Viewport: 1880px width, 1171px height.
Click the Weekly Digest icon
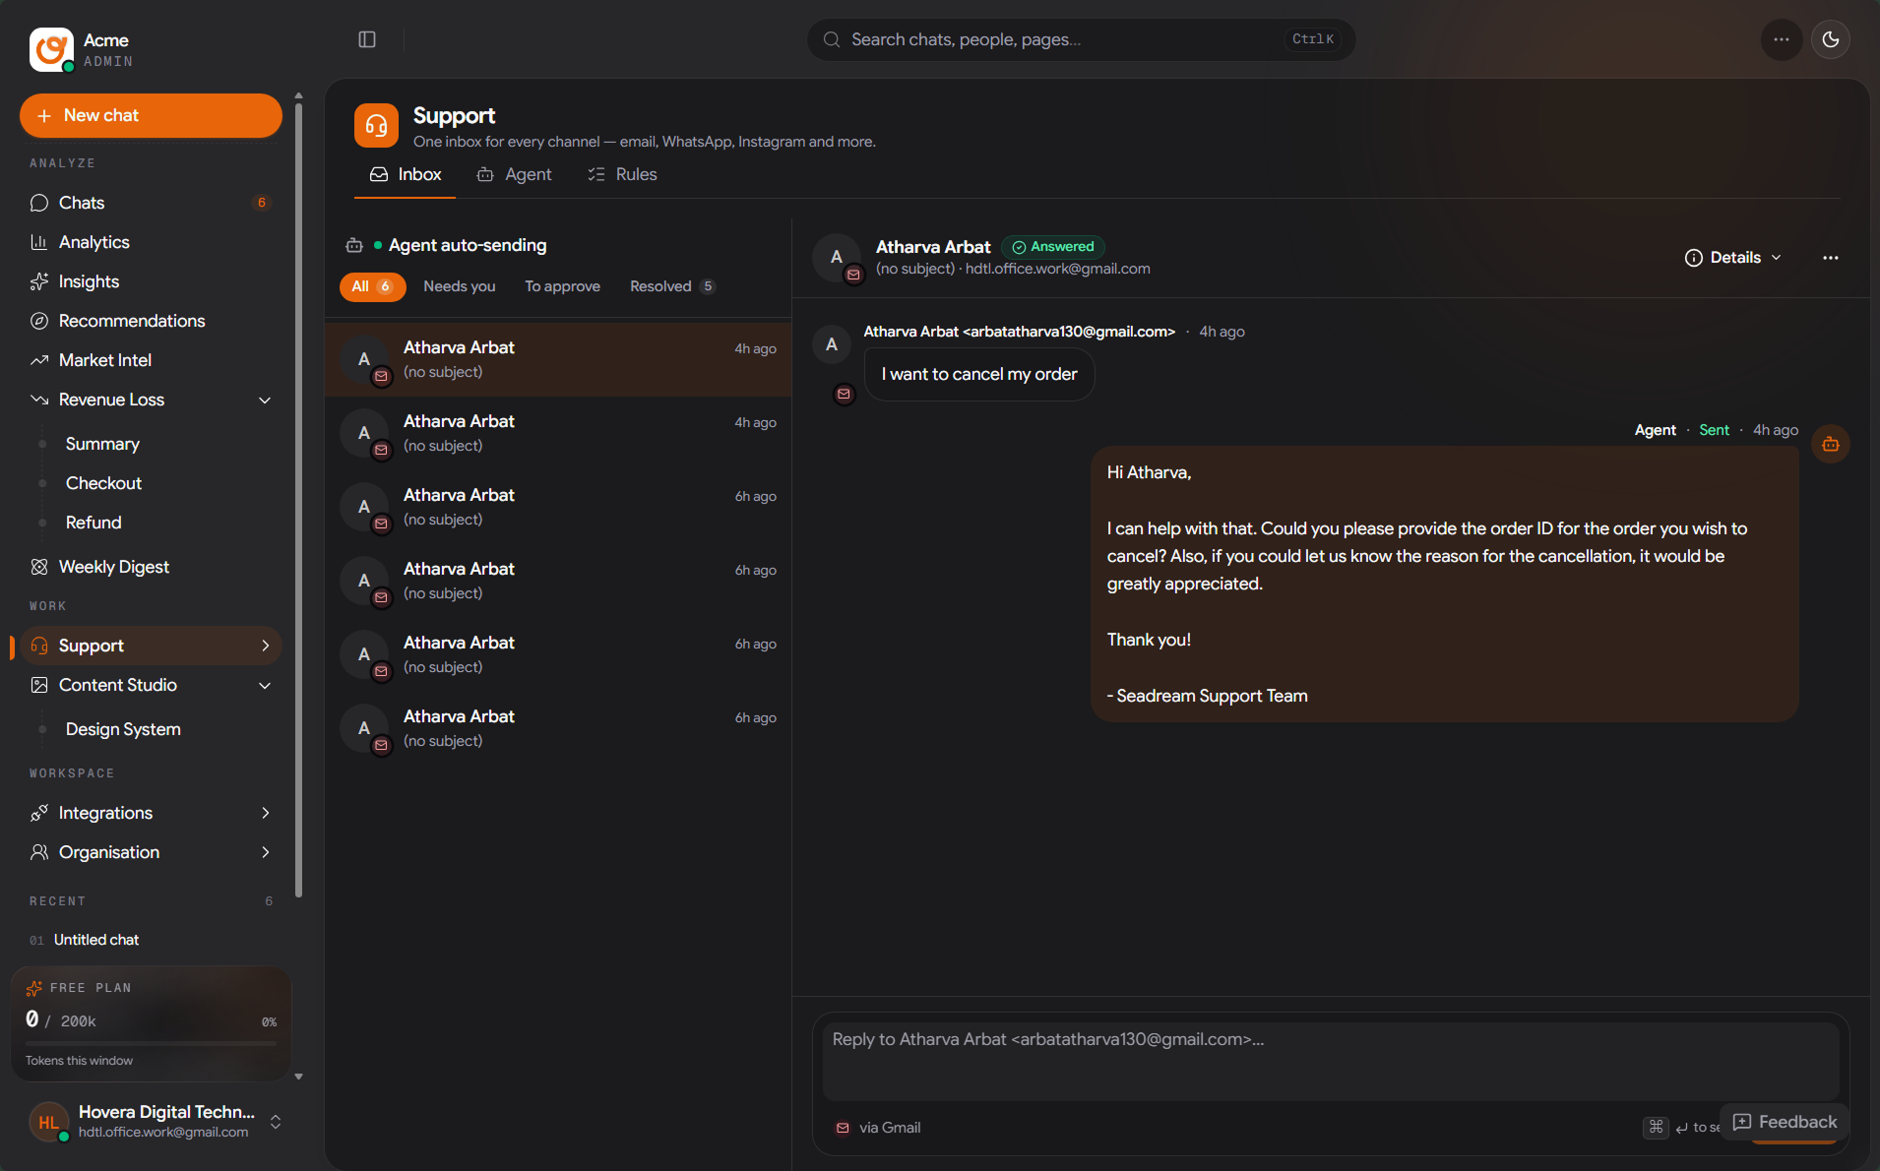point(39,567)
